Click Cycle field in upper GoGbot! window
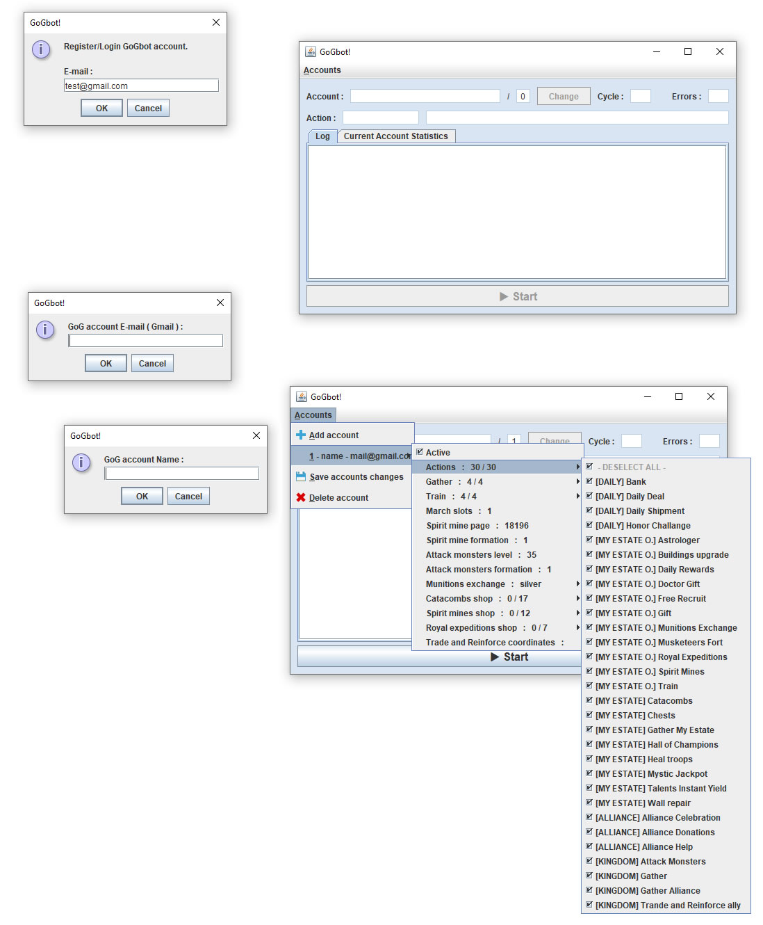763x925 pixels. coord(641,96)
